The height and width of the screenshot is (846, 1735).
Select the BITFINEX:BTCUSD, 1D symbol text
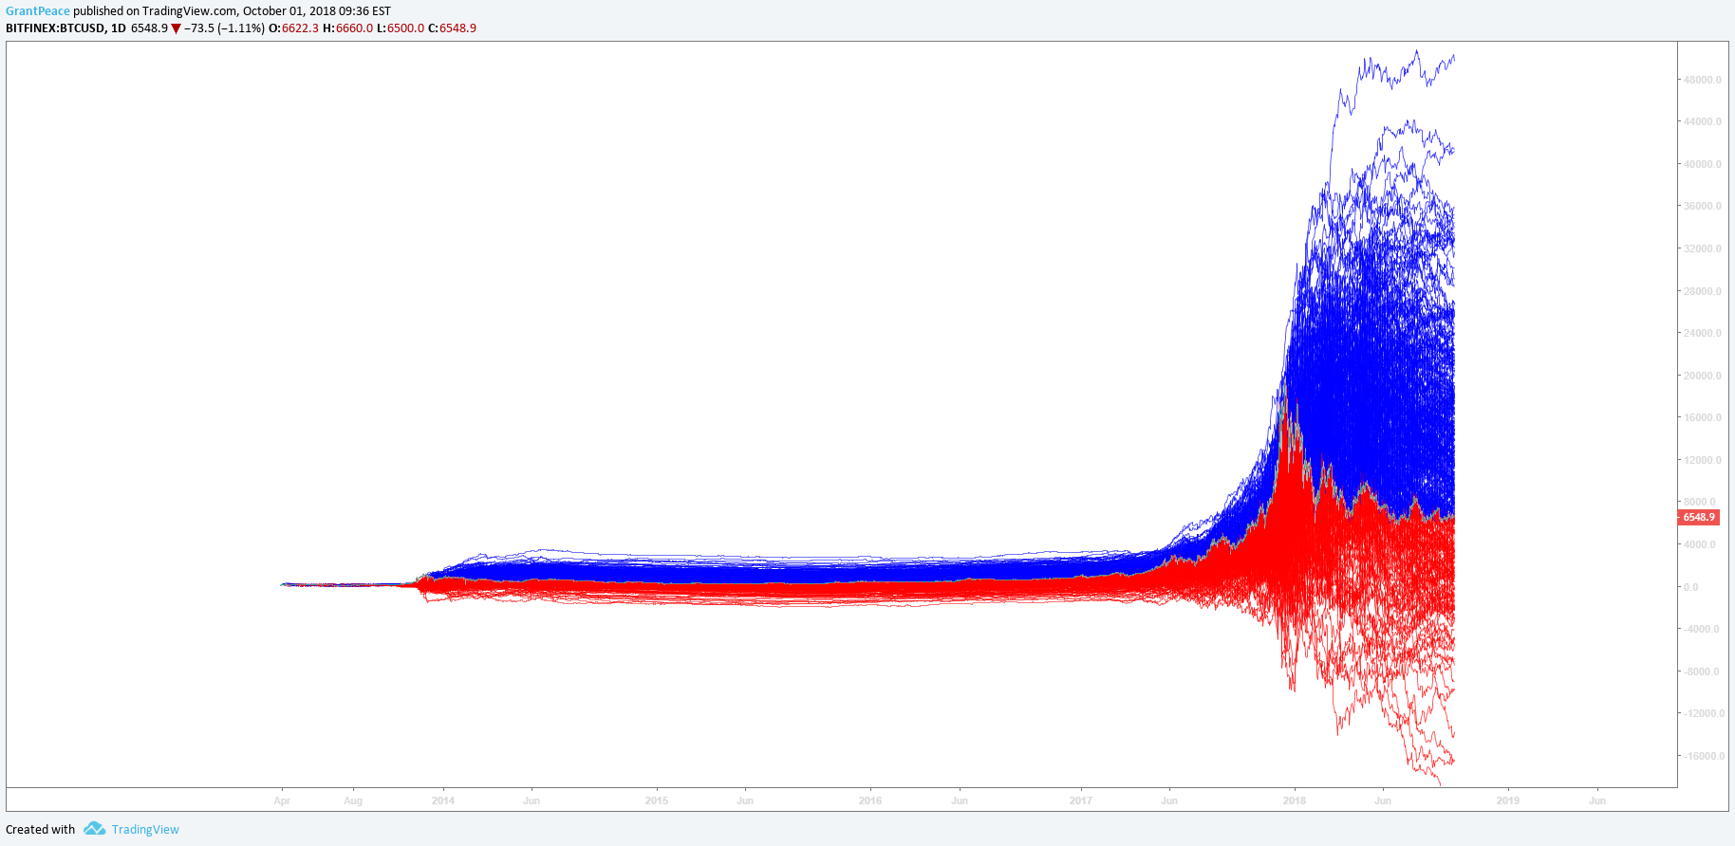(65, 28)
